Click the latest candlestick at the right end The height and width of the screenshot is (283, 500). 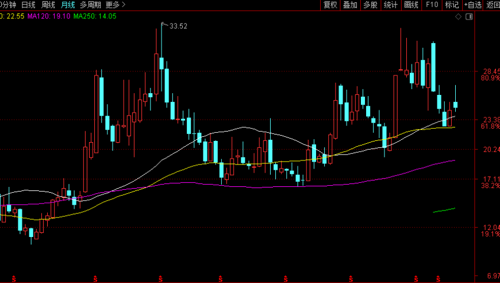click(455, 105)
